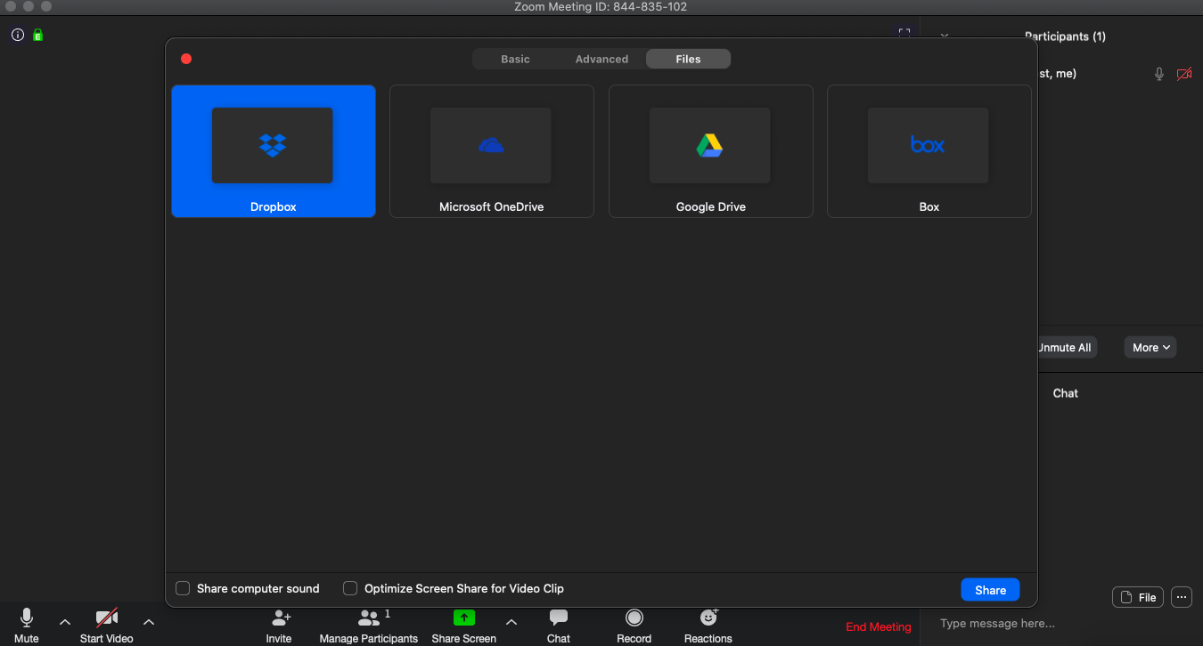The image size is (1203, 646).
Task: Switch to the Basic tab
Action: point(515,59)
